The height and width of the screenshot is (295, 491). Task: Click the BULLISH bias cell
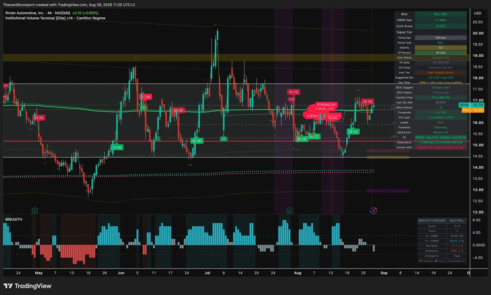click(x=441, y=14)
